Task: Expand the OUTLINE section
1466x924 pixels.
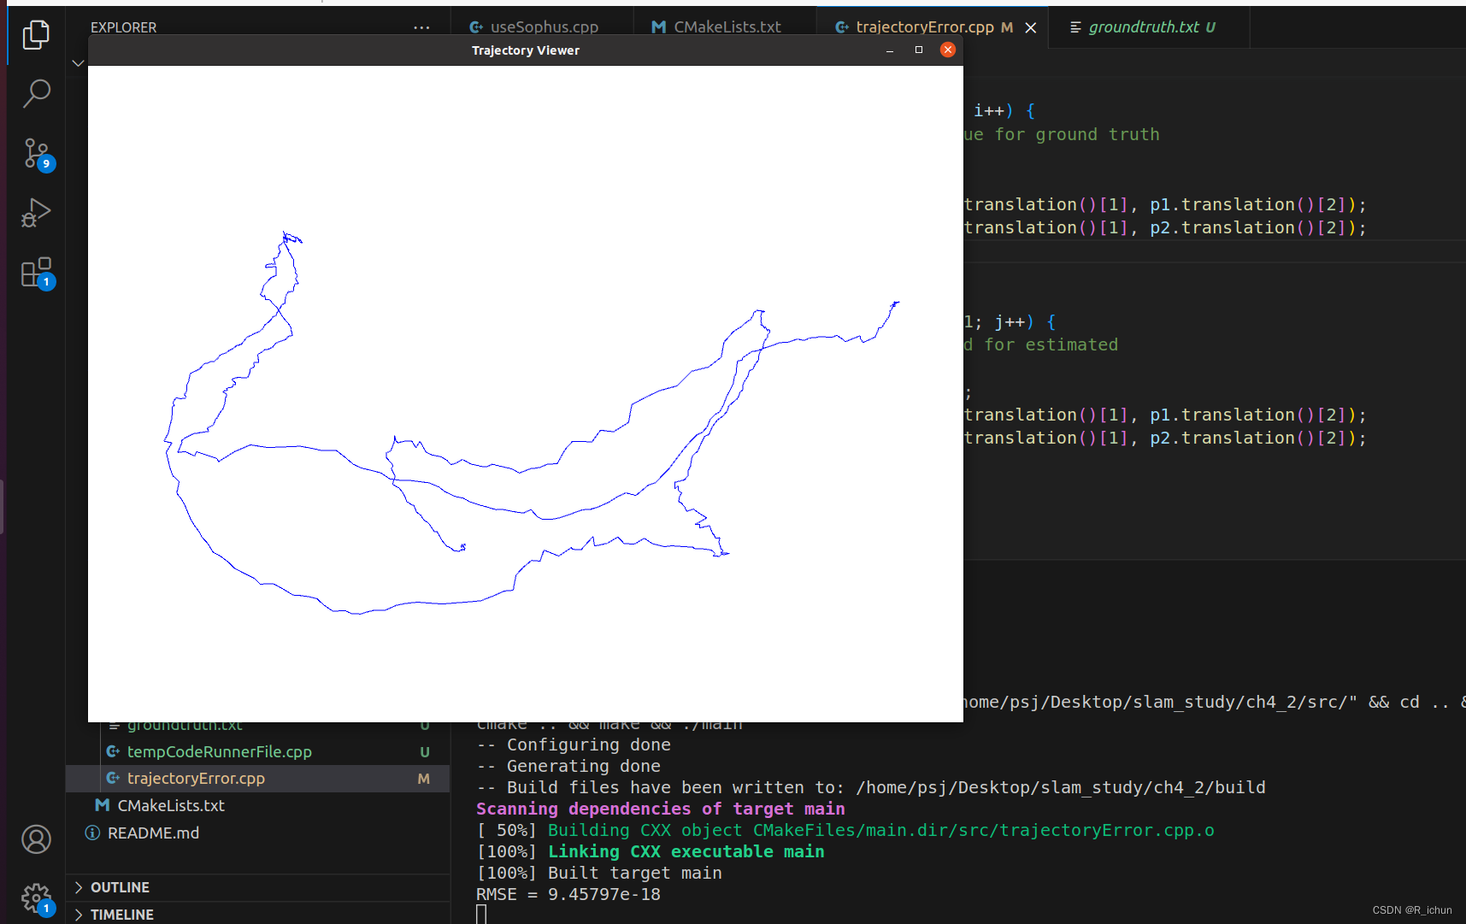Action: tap(258, 887)
